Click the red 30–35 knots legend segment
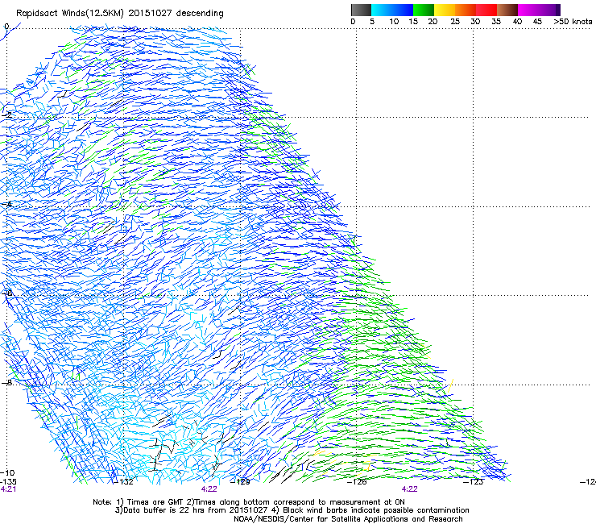Screen dimensions: 596x524 coord(486,10)
